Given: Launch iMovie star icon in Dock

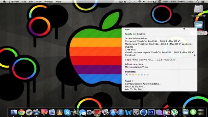Looking at the screenshot, I should point(75,112).
